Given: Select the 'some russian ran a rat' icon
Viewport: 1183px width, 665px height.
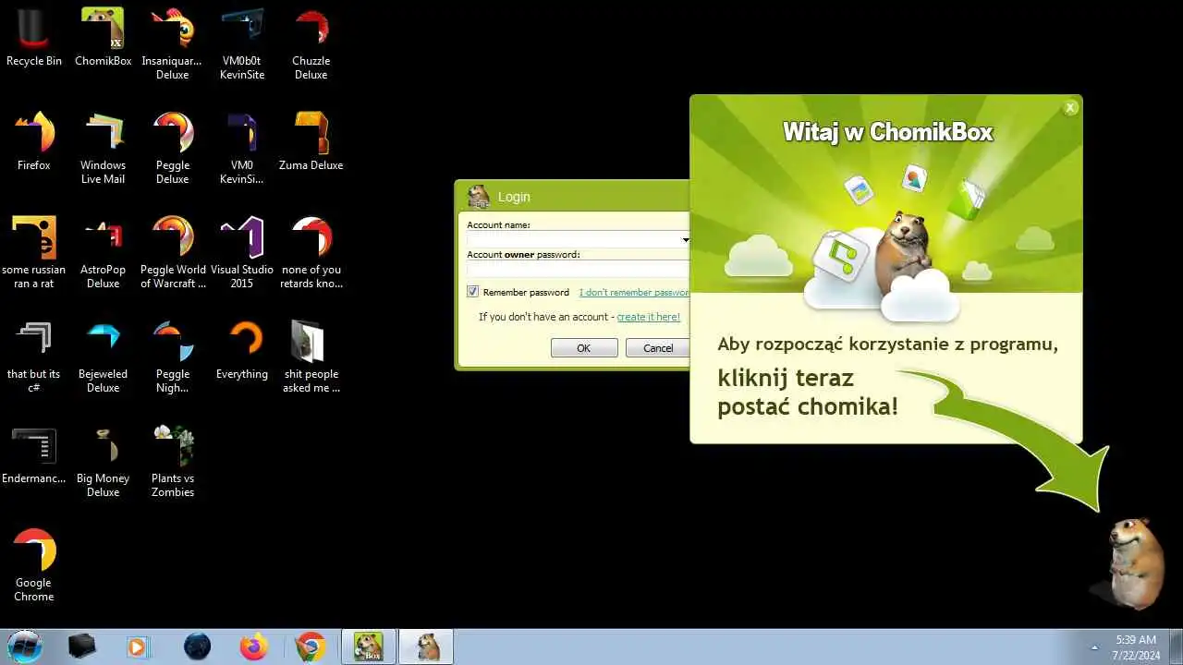Looking at the screenshot, I should pos(34,254).
